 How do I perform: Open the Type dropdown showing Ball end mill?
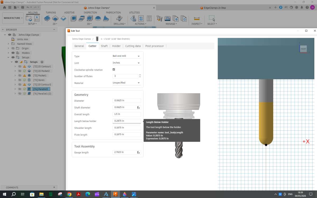coord(127,56)
